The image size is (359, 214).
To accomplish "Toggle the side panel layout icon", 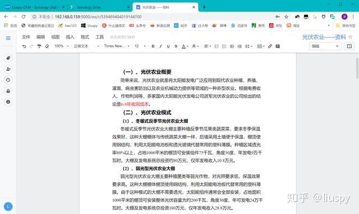I will (x=349, y=46).
